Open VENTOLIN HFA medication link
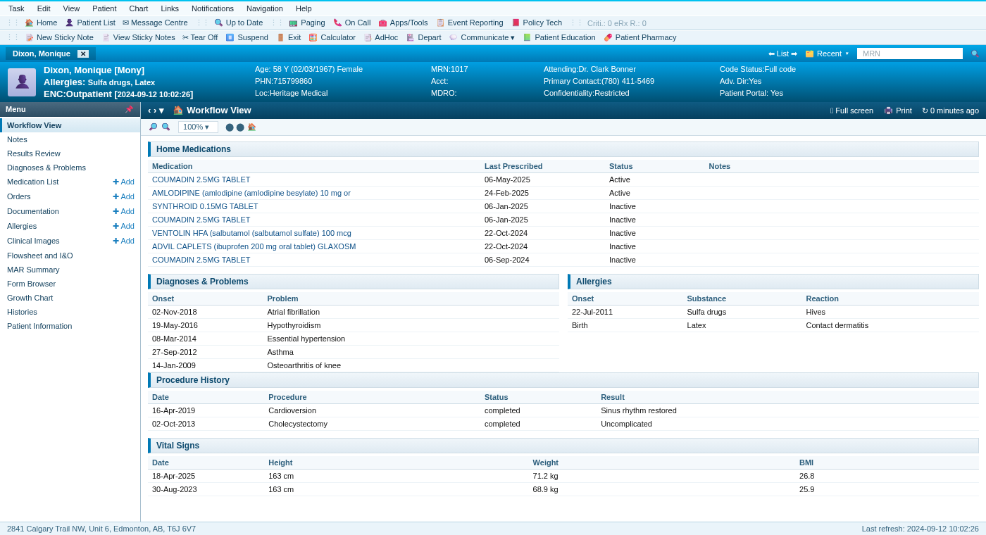Image resolution: width=986 pixels, height=535 pixels. click(251, 233)
